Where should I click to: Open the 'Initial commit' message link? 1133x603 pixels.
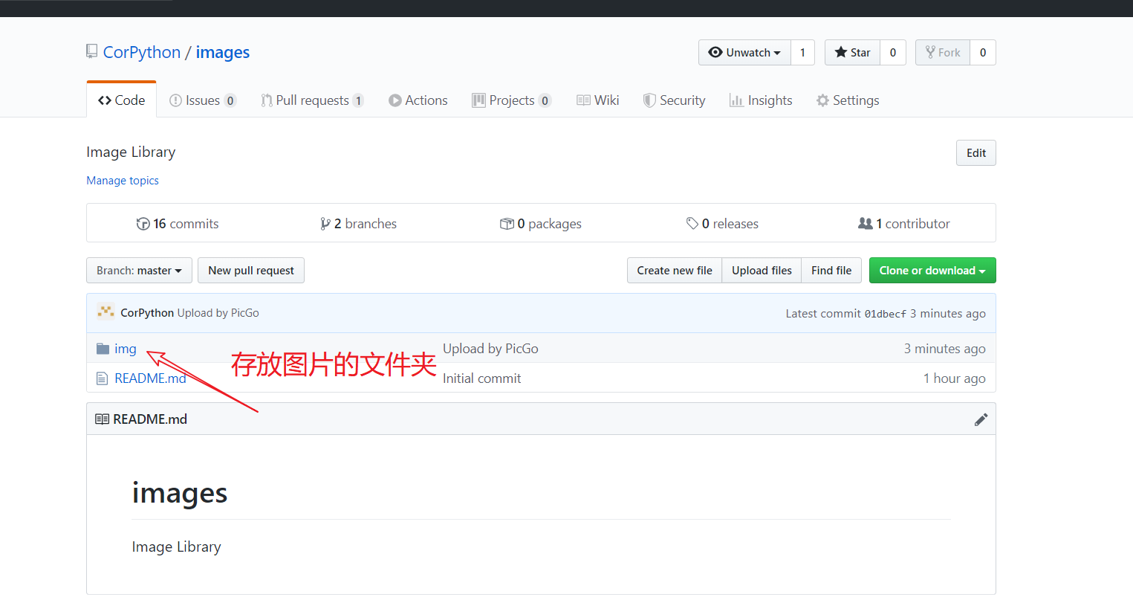click(x=482, y=378)
